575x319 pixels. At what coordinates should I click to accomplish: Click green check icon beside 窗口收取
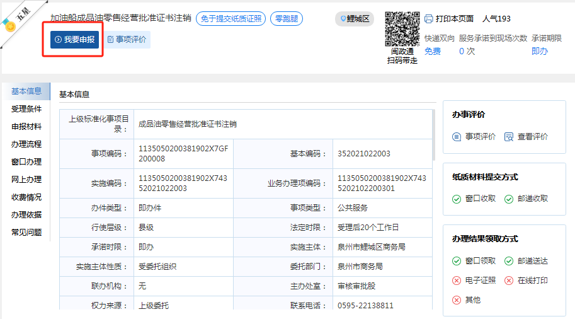click(457, 199)
